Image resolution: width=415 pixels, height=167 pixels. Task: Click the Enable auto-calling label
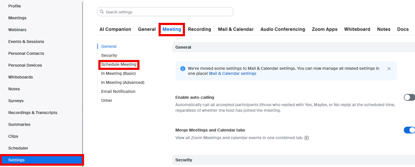coord(195,98)
